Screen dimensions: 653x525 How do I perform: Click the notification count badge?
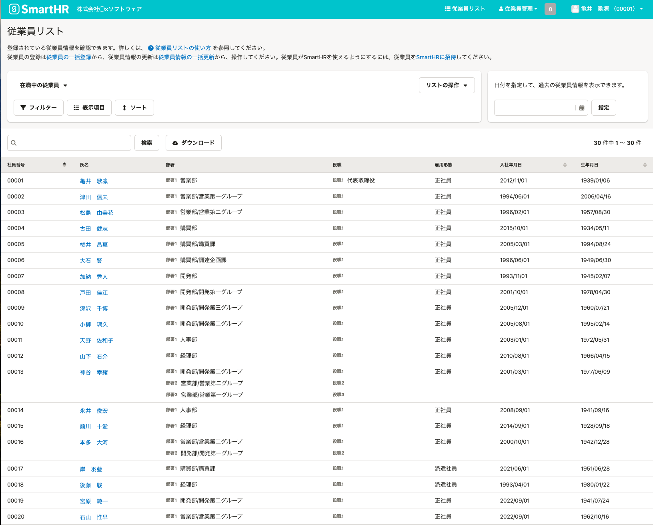[550, 9]
